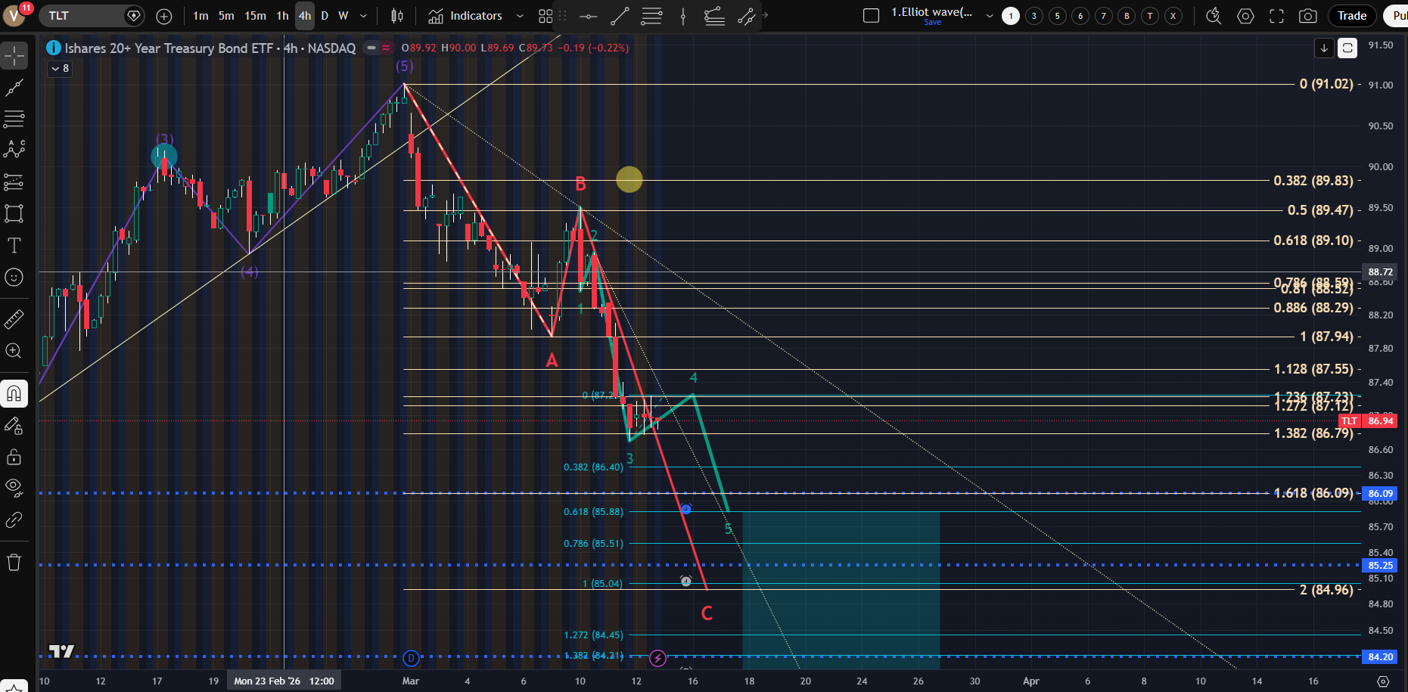Change the candlestick chart type

point(396,16)
